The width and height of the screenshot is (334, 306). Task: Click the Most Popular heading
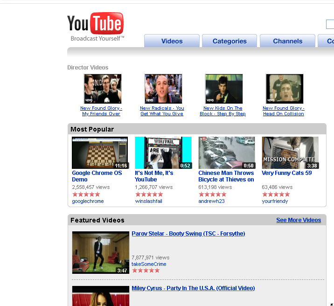(x=92, y=129)
